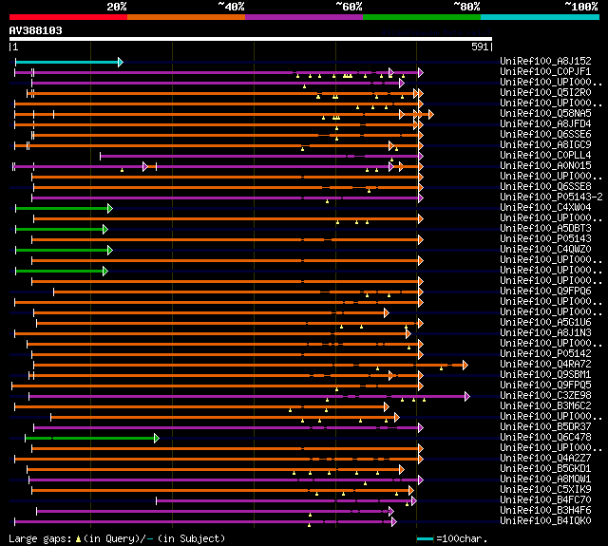Select the UniRef100_Q9FPQ5 hit label
This screenshot has width=608, height=546.
point(545,386)
